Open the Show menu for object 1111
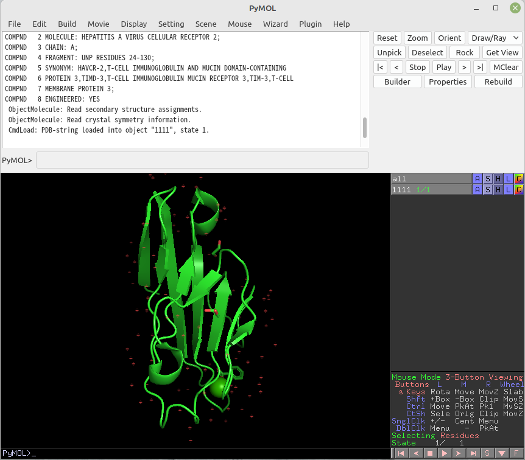This screenshot has width=525, height=460. tap(488, 189)
